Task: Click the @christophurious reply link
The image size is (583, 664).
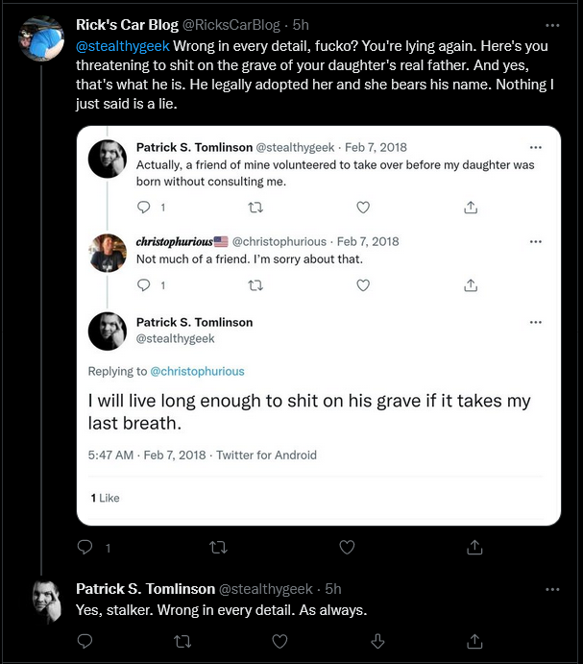Action: tap(197, 371)
